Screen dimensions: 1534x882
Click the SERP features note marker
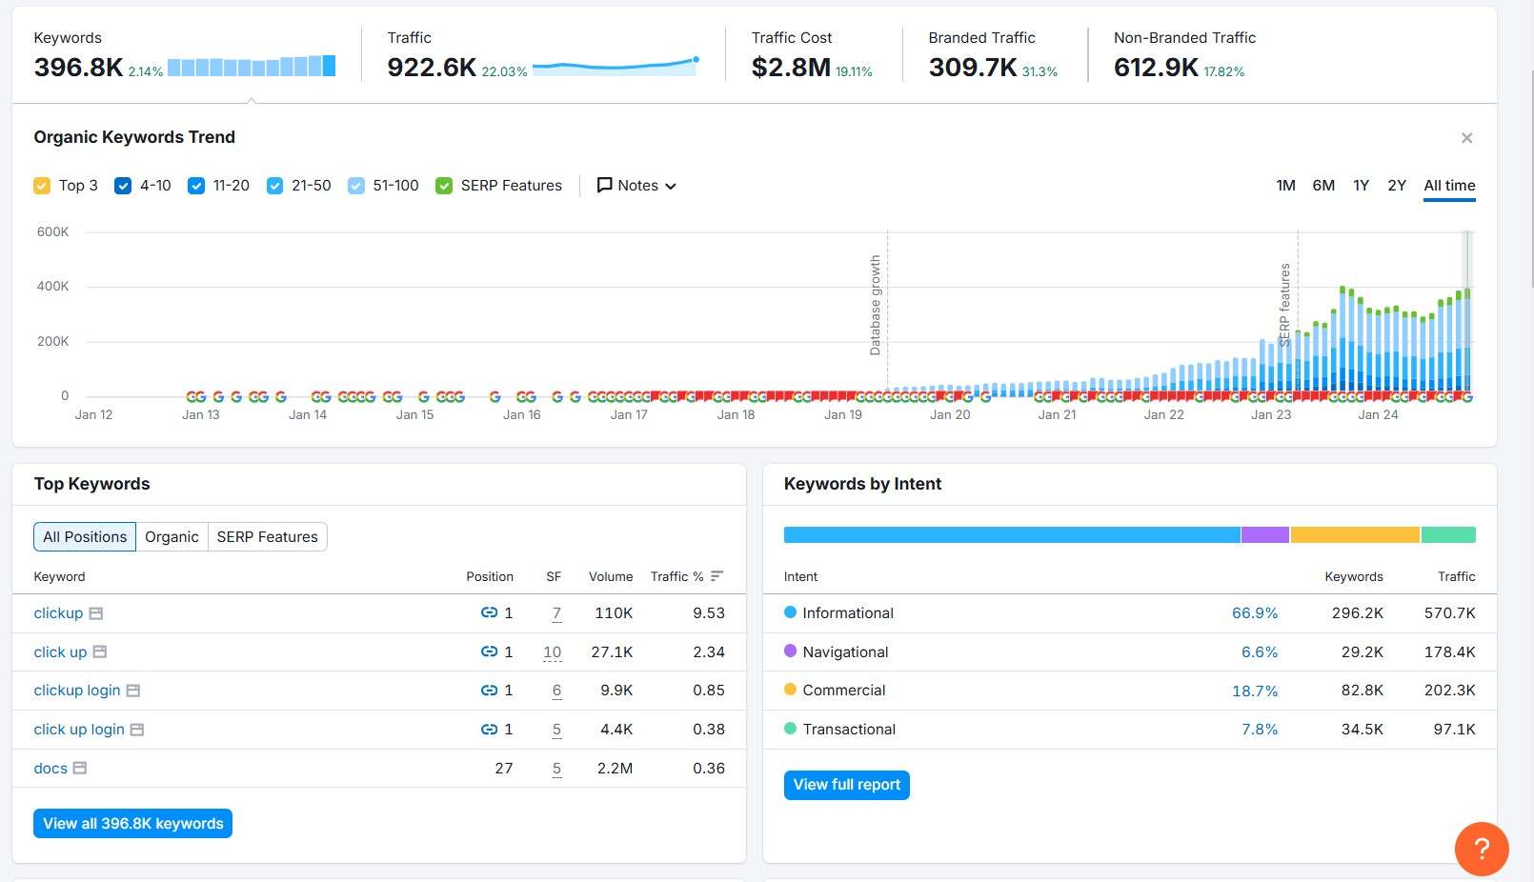[x=1284, y=304]
